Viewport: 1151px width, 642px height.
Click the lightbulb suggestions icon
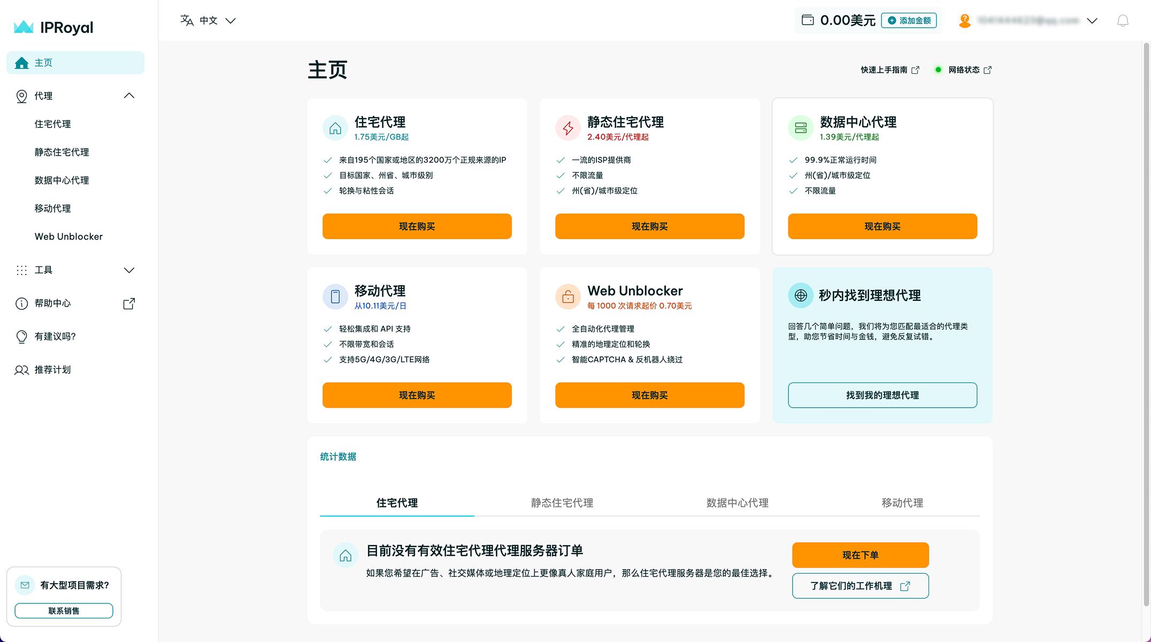21,337
